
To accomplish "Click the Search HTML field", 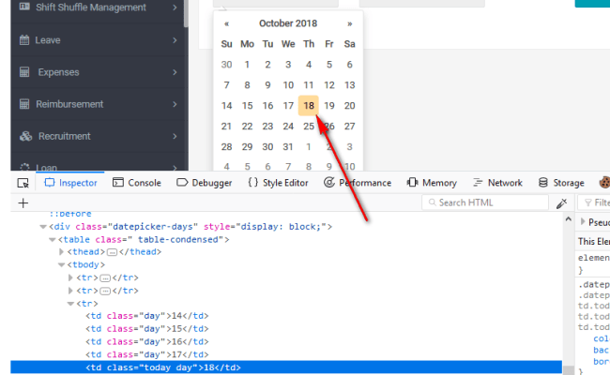I will 485,202.
